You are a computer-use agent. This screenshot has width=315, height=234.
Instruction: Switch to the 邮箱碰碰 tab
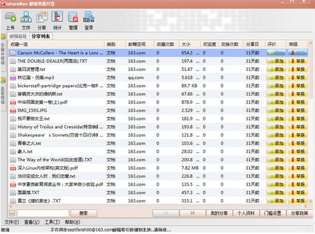coord(18,36)
